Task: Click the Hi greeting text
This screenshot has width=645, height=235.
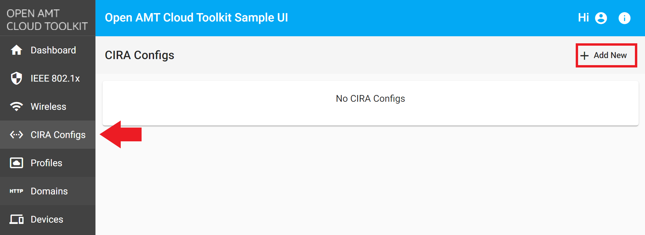Action: coord(584,18)
